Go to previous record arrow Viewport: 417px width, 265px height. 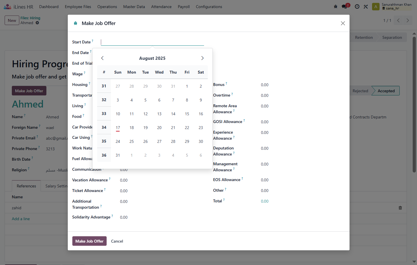tap(398, 20)
